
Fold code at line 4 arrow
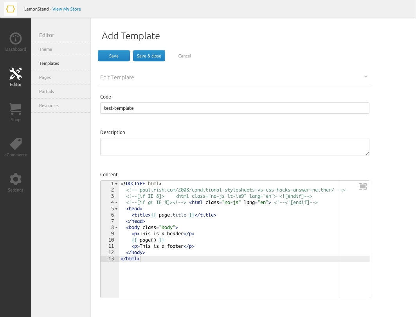pos(116,202)
